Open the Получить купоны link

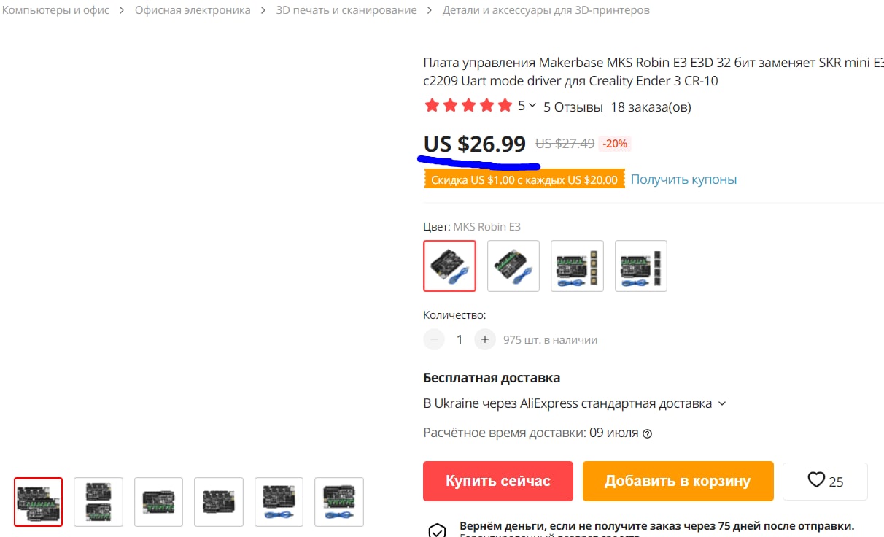click(683, 179)
